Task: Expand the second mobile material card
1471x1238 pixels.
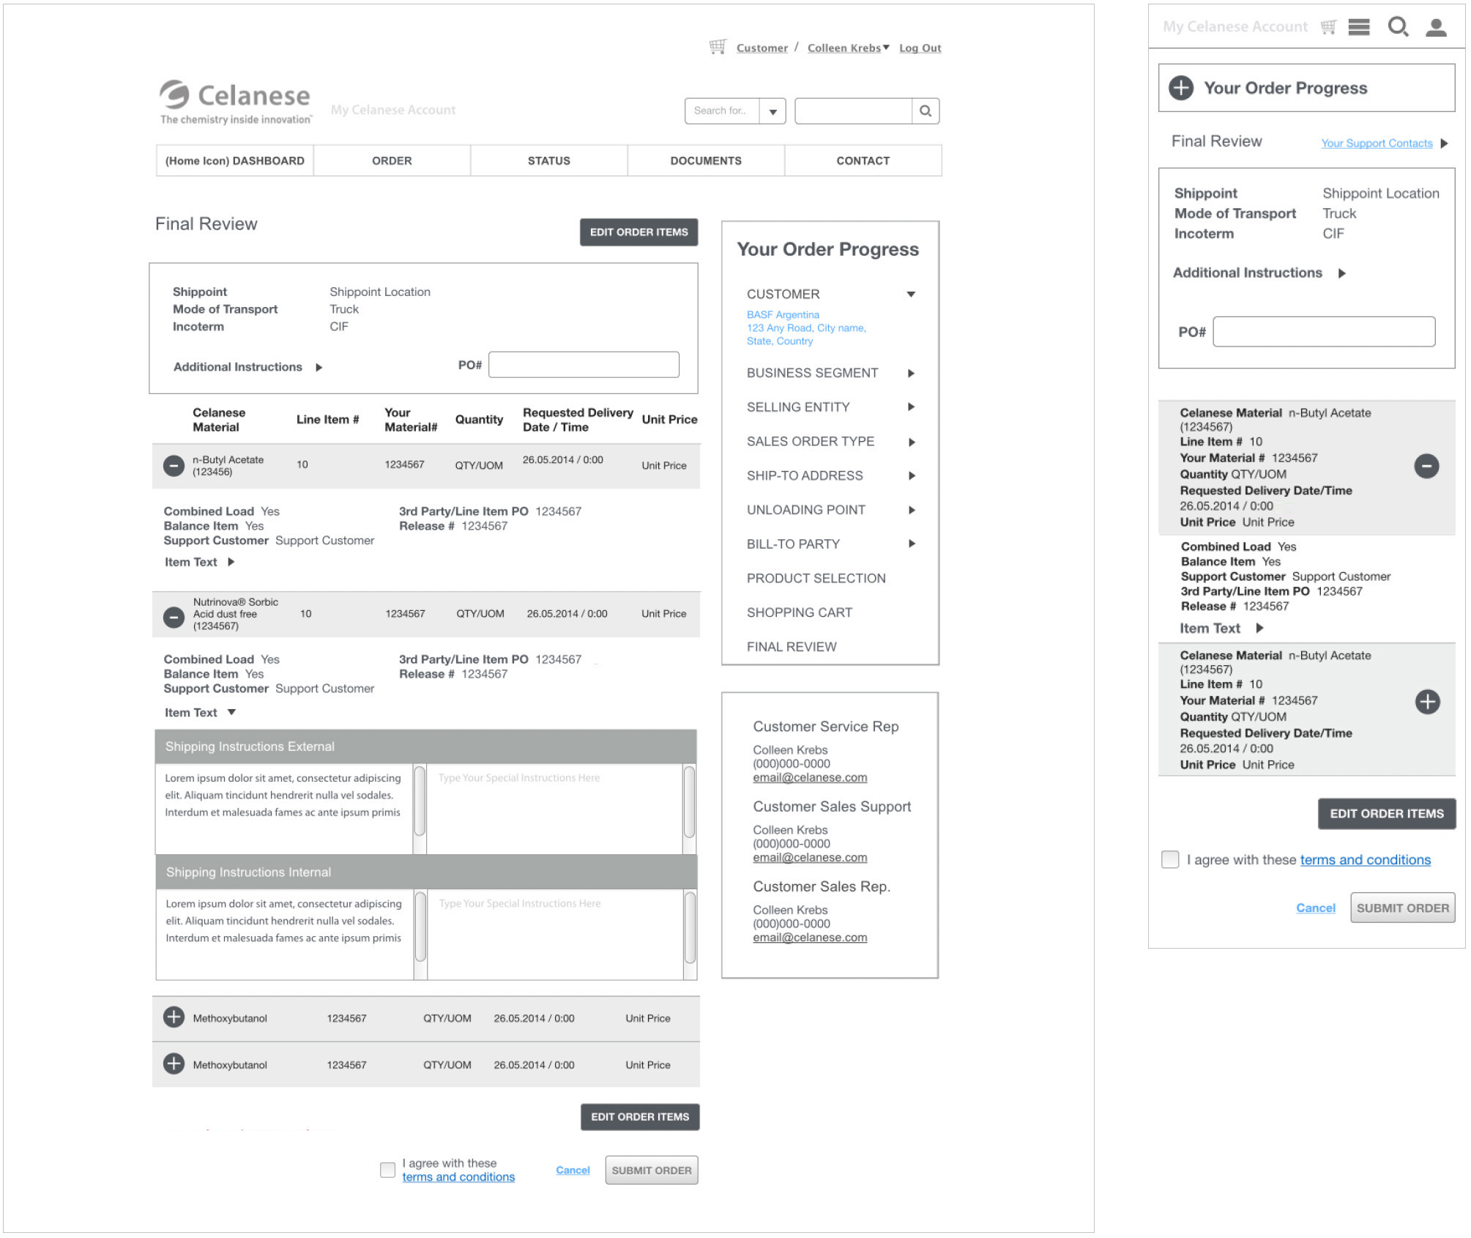Action: (x=1427, y=701)
